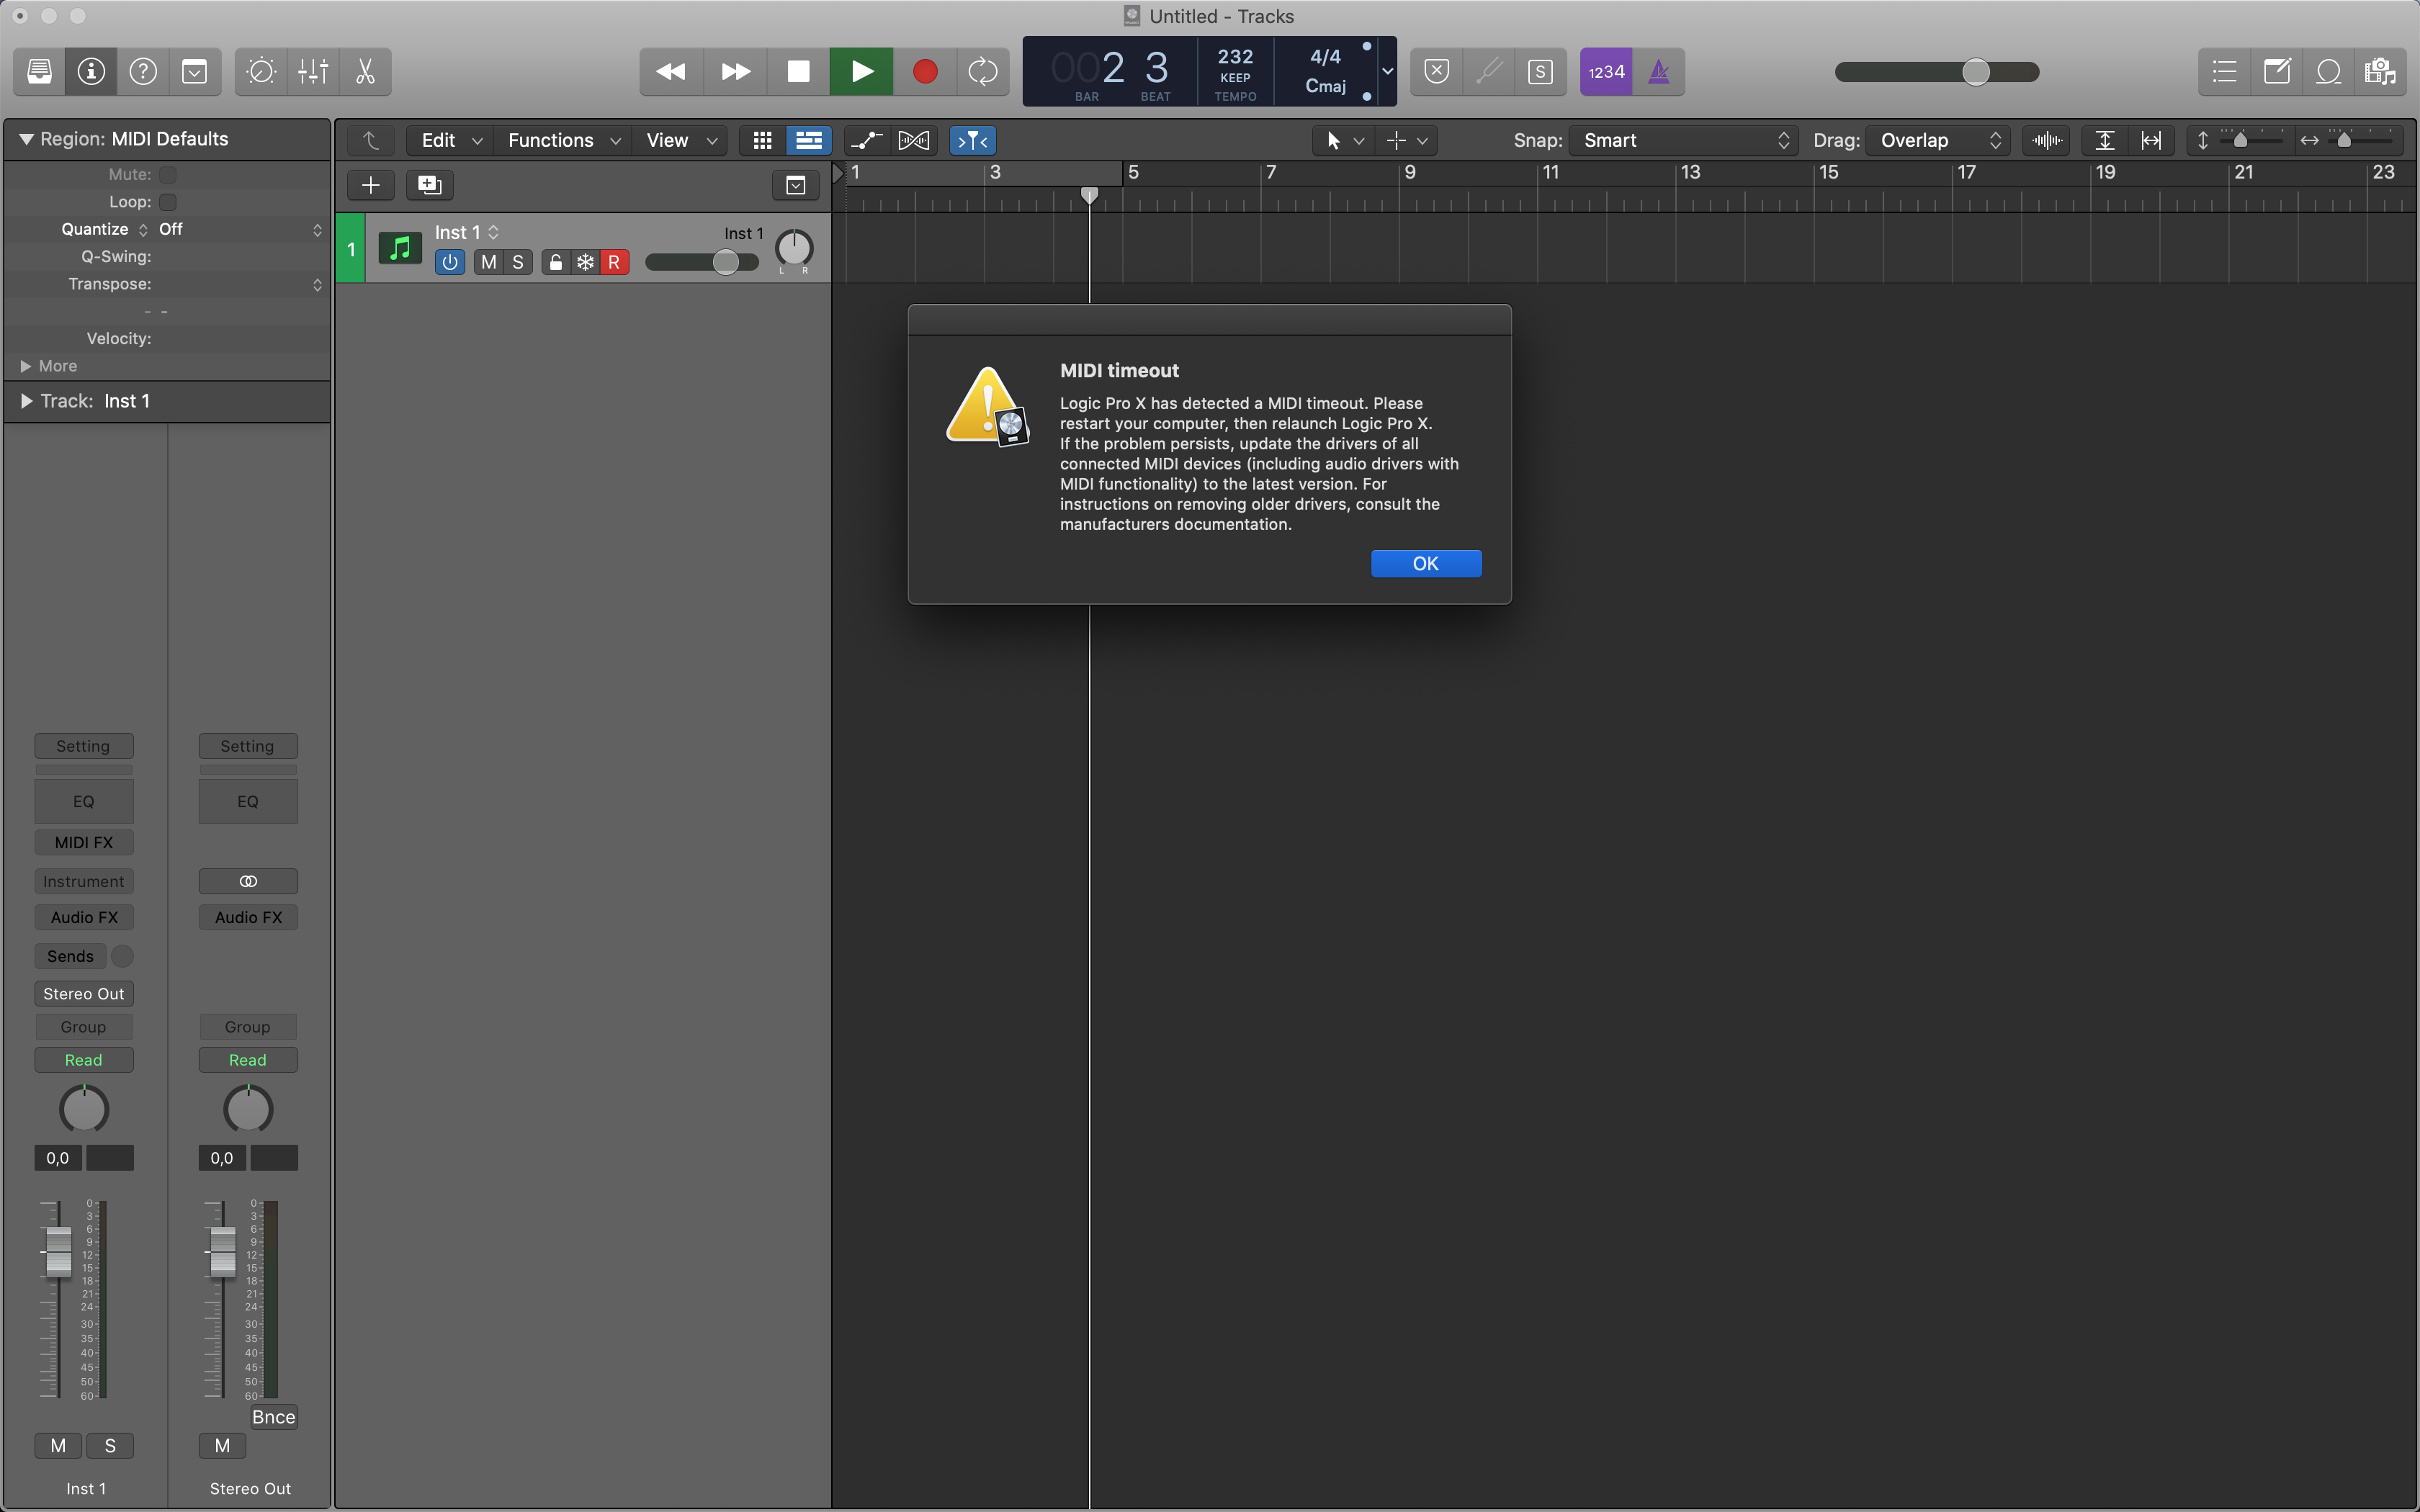Click the Record button in transport
2420x1512 pixels.
click(x=924, y=71)
